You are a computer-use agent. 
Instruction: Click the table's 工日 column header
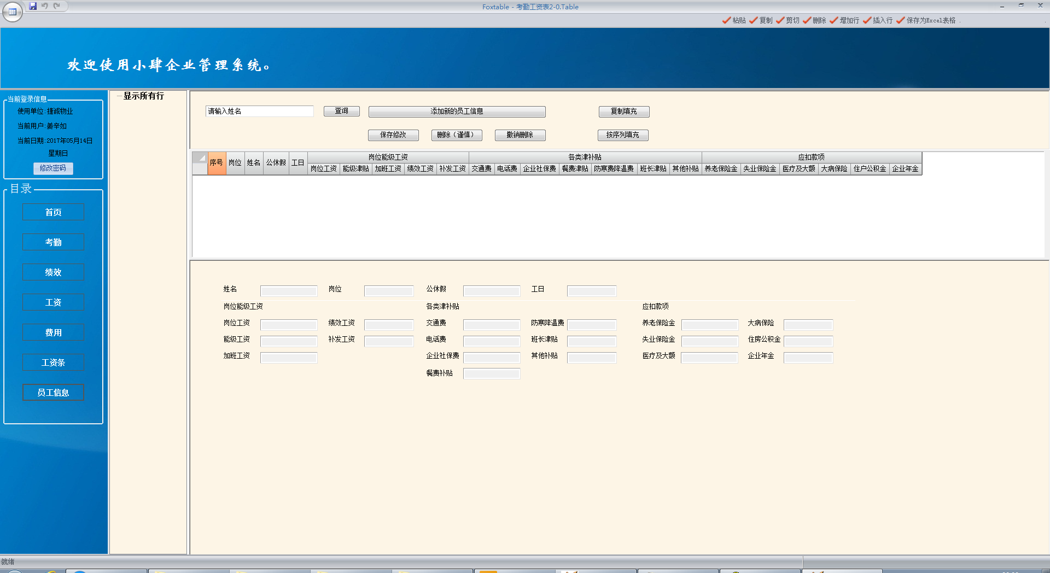(x=298, y=163)
